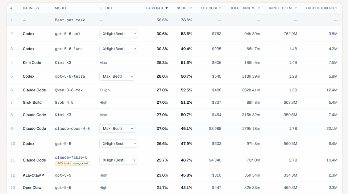Click the High effort text for ALE-Claw
The width and height of the screenshot is (348, 194).
[x=103, y=175]
